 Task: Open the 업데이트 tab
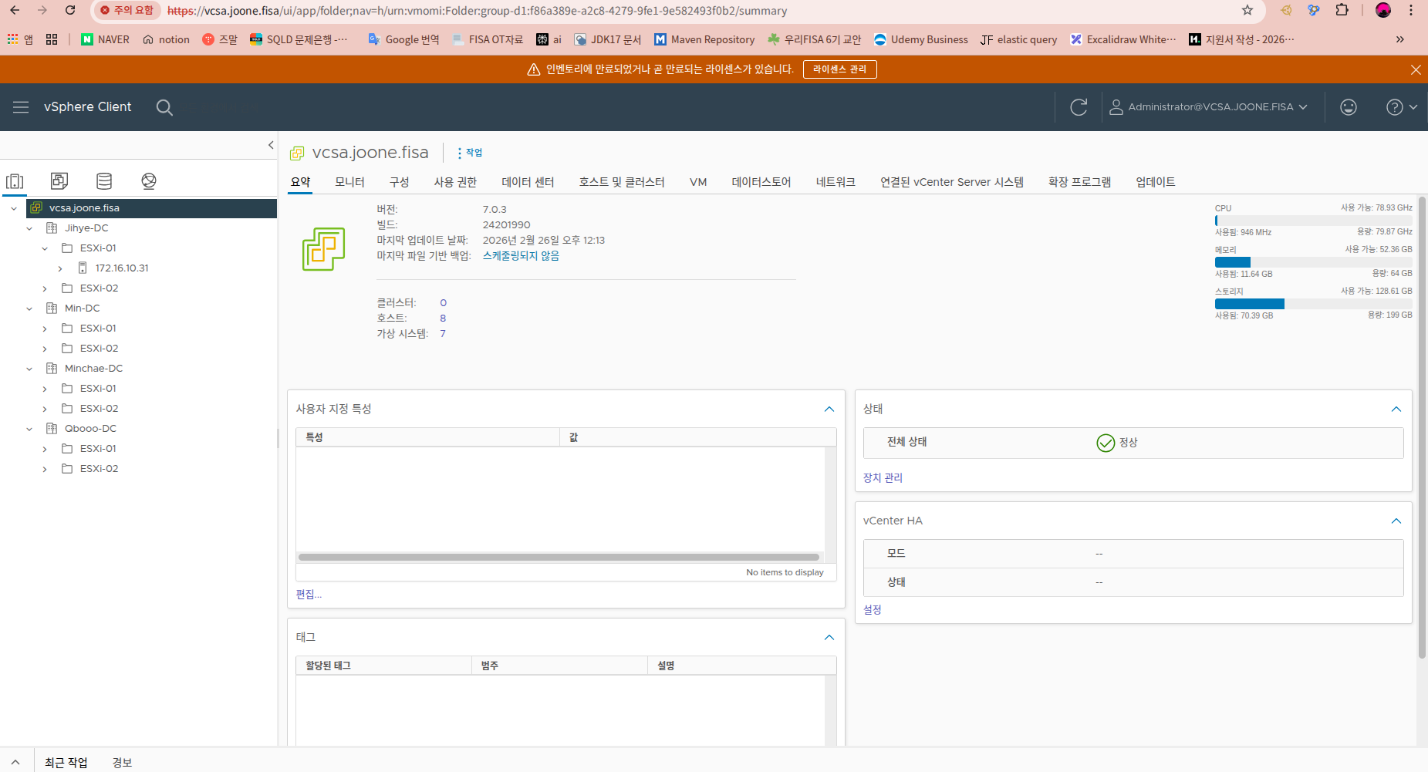click(1155, 182)
